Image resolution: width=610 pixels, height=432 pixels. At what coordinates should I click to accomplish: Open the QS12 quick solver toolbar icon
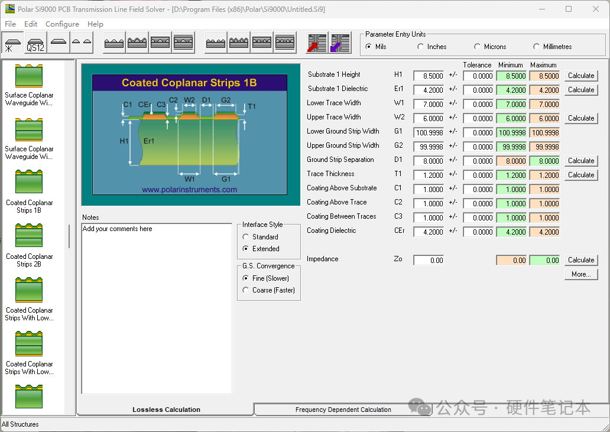35,43
